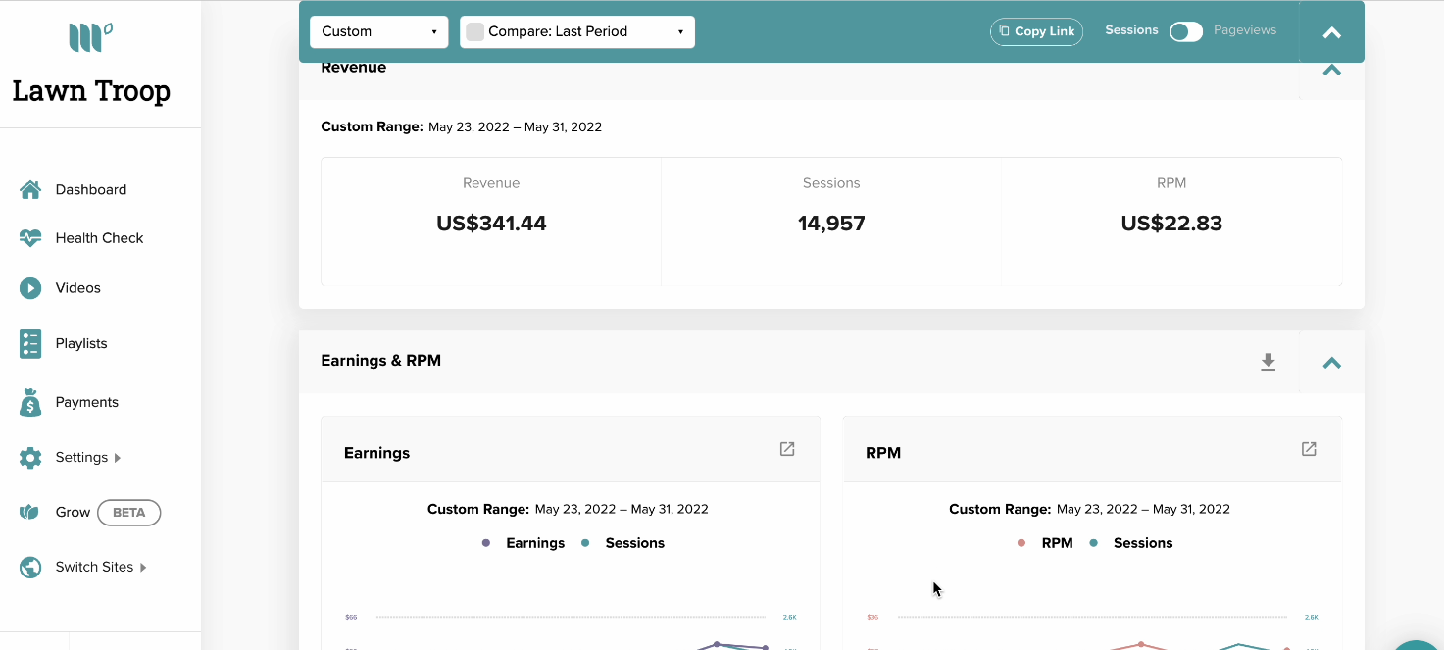The width and height of the screenshot is (1444, 650).
Task: Open the Custom date range dropdown
Action: tap(379, 31)
